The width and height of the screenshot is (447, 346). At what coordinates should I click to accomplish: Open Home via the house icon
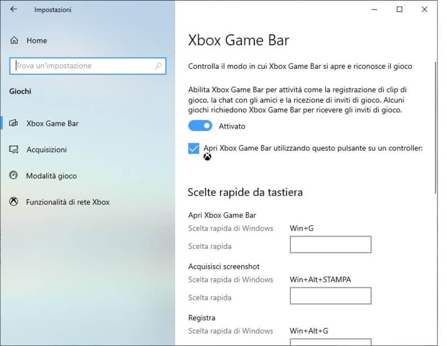pos(14,41)
